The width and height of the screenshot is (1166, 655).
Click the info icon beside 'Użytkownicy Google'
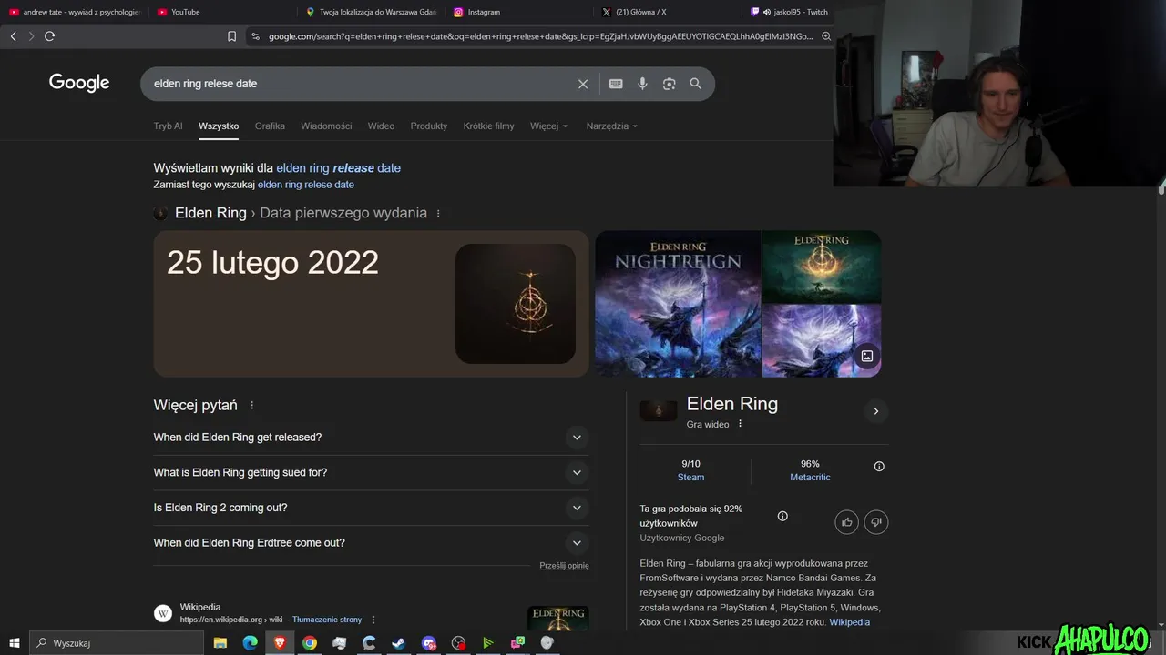coord(782,516)
